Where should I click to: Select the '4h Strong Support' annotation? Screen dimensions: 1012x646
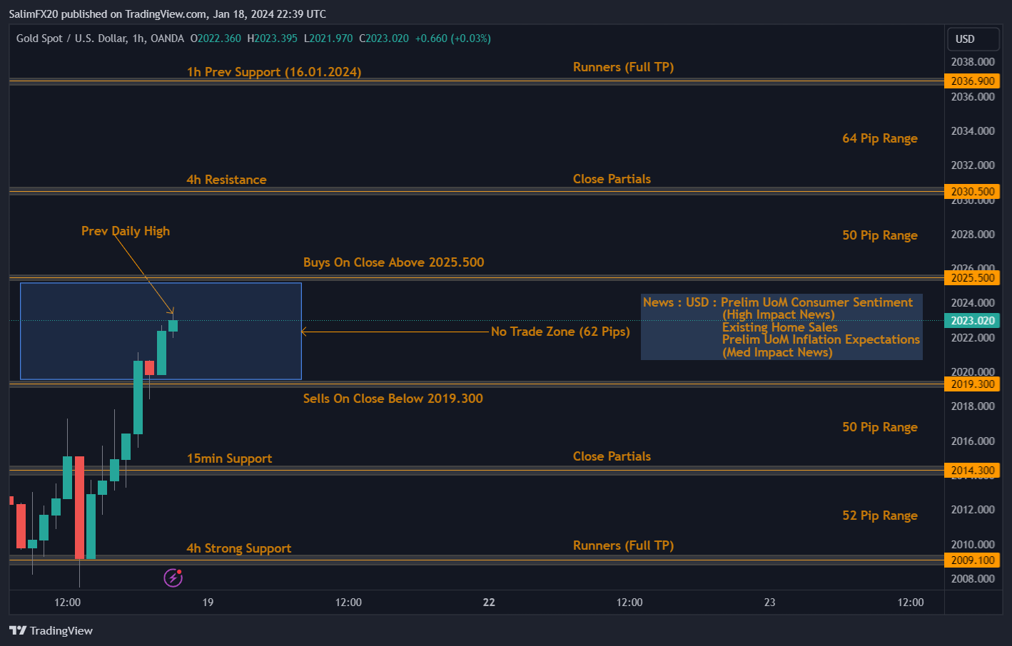(238, 548)
